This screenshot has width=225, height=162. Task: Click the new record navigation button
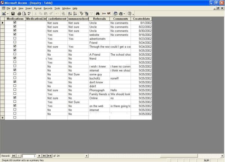49,156
